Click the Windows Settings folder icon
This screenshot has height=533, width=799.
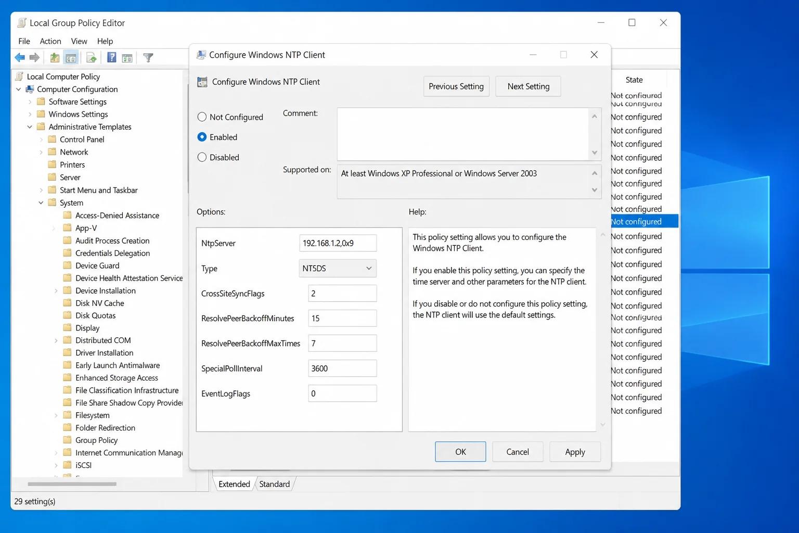click(x=41, y=114)
